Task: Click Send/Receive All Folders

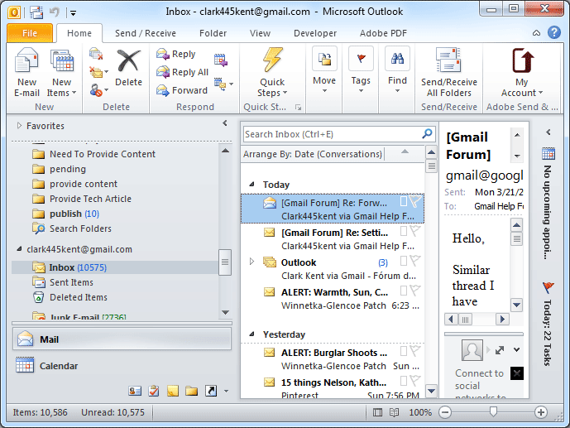Action: (x=448, y=73)
